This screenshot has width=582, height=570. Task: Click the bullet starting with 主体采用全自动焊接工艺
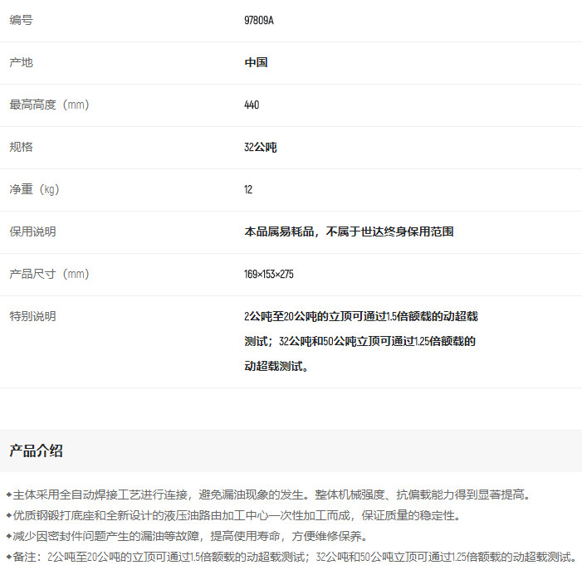point(267,494)
